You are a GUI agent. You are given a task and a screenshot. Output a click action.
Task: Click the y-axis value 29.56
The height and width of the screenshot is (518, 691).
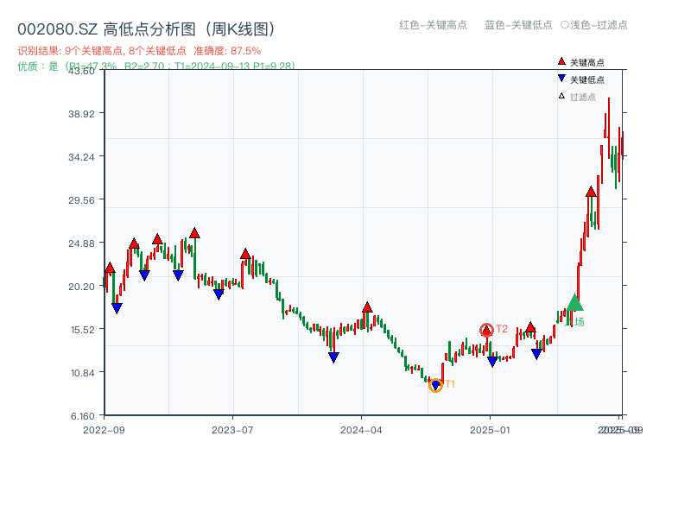[81, 200]
